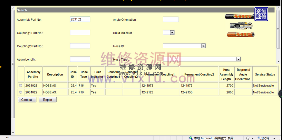Click the Report button
The width and height of the screenshot is (282, 140).
[48, 100]
